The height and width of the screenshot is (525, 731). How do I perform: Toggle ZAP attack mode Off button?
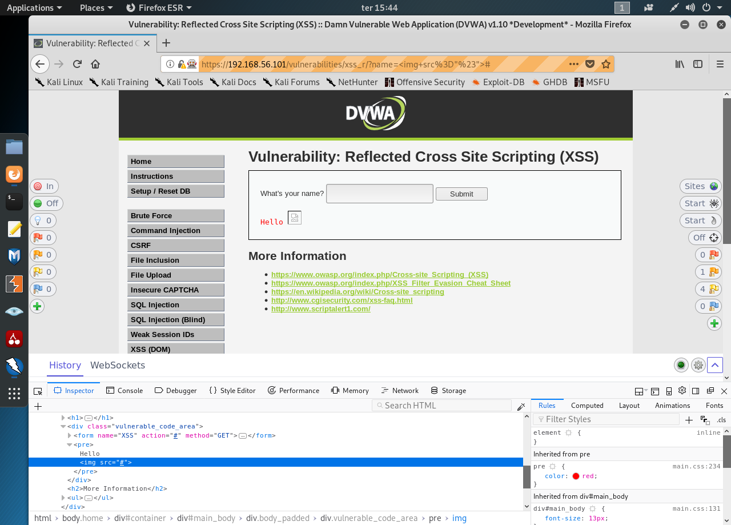[705, 238]
